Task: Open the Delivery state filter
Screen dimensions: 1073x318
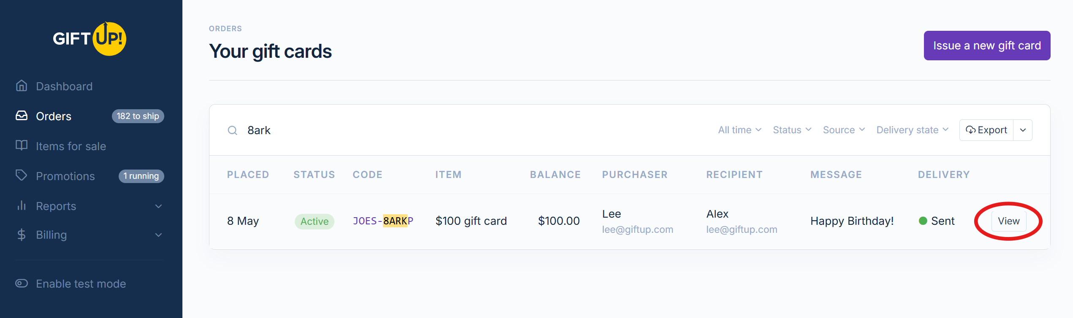Action: [912, 130]
